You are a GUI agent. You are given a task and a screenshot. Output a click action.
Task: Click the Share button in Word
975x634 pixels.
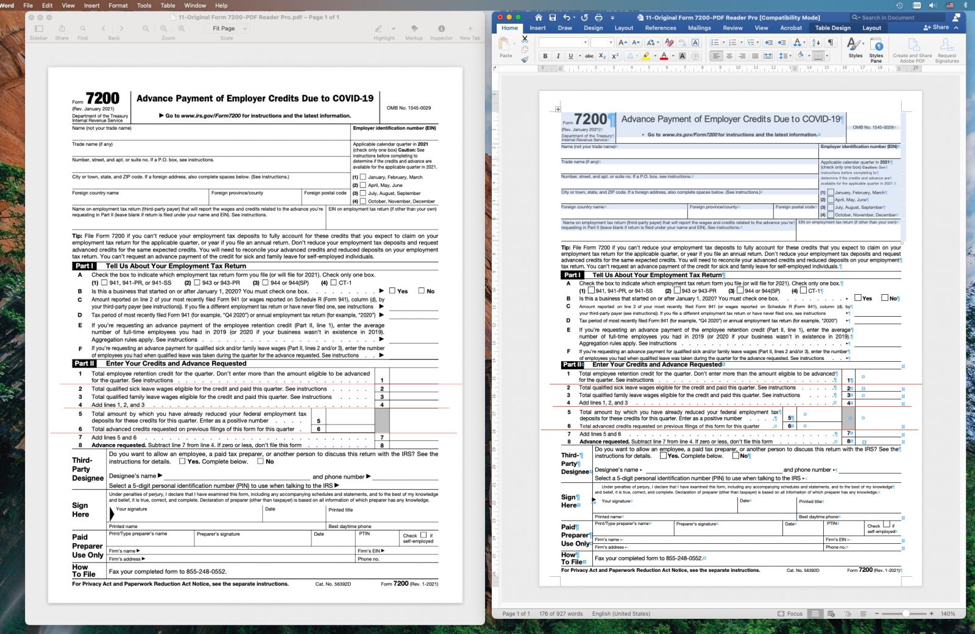(937, 27)
